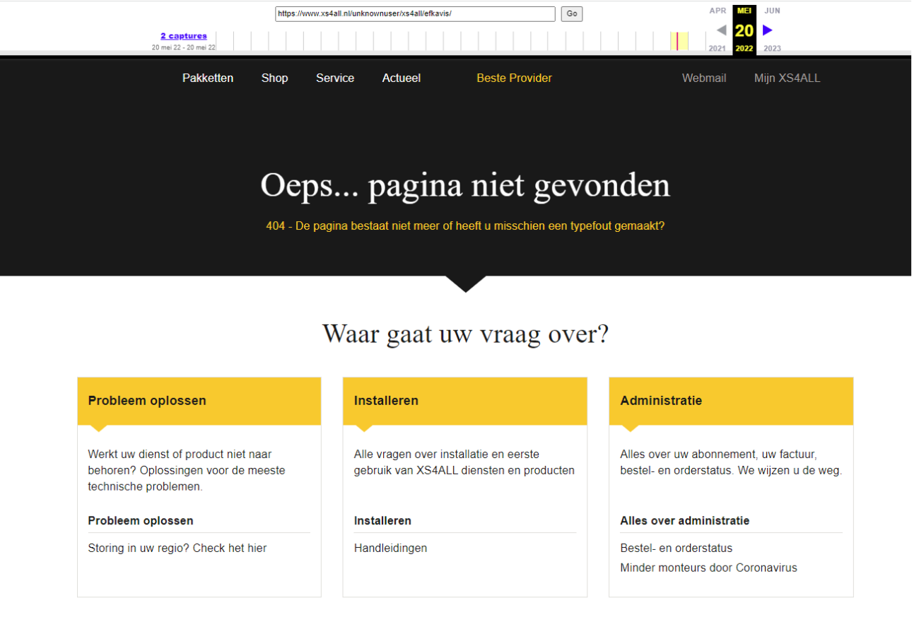Open the Service menu item
Image resolution: width=919 pixels, height=622 pixels.
tap(335, 78)
